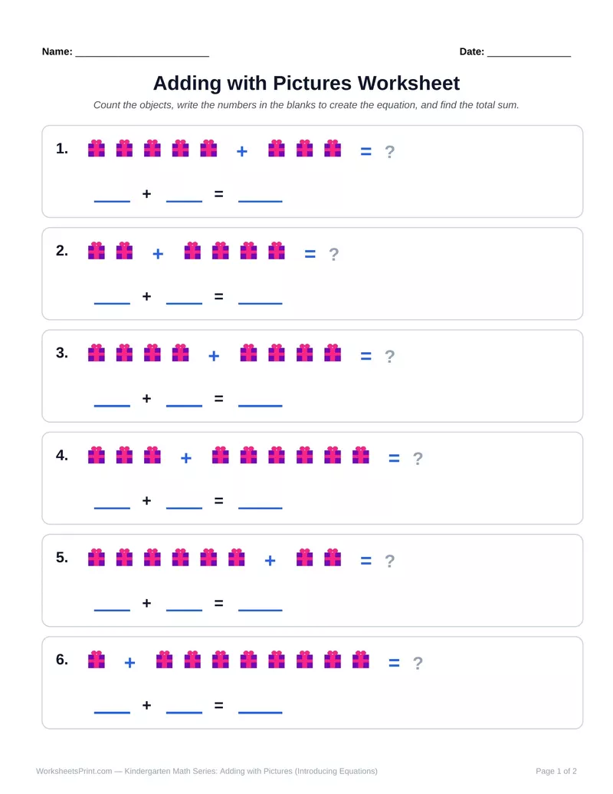Click the number 4. problem label

62,455
